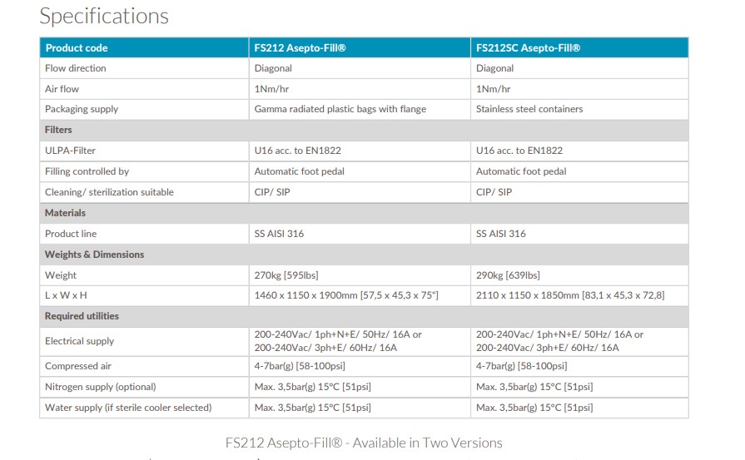Click the Compressed air row label

78,366
